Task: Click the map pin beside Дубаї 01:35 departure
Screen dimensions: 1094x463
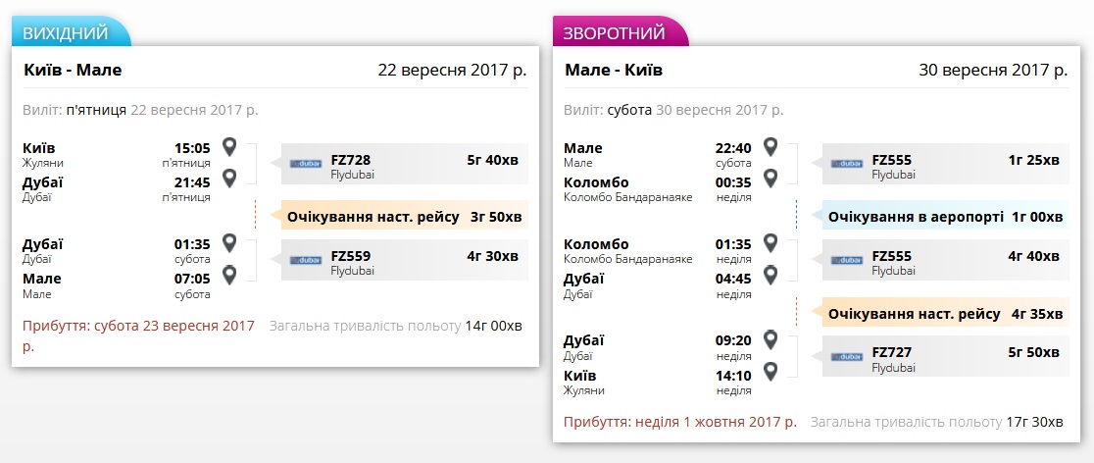Action: (x=229, y=243)
